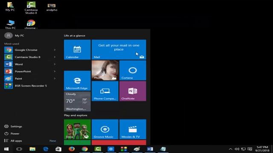Open the Calendar tile
Screen dimensions: 273x153
77,50
